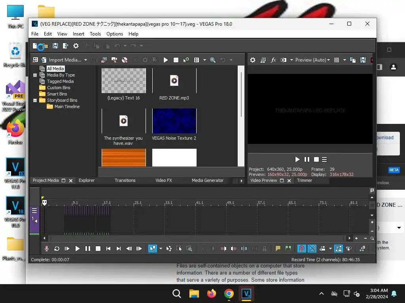The width and height of the screenshot is (405, 303).
Task: Click Go to Start in timeline transport
Action: 108,249
